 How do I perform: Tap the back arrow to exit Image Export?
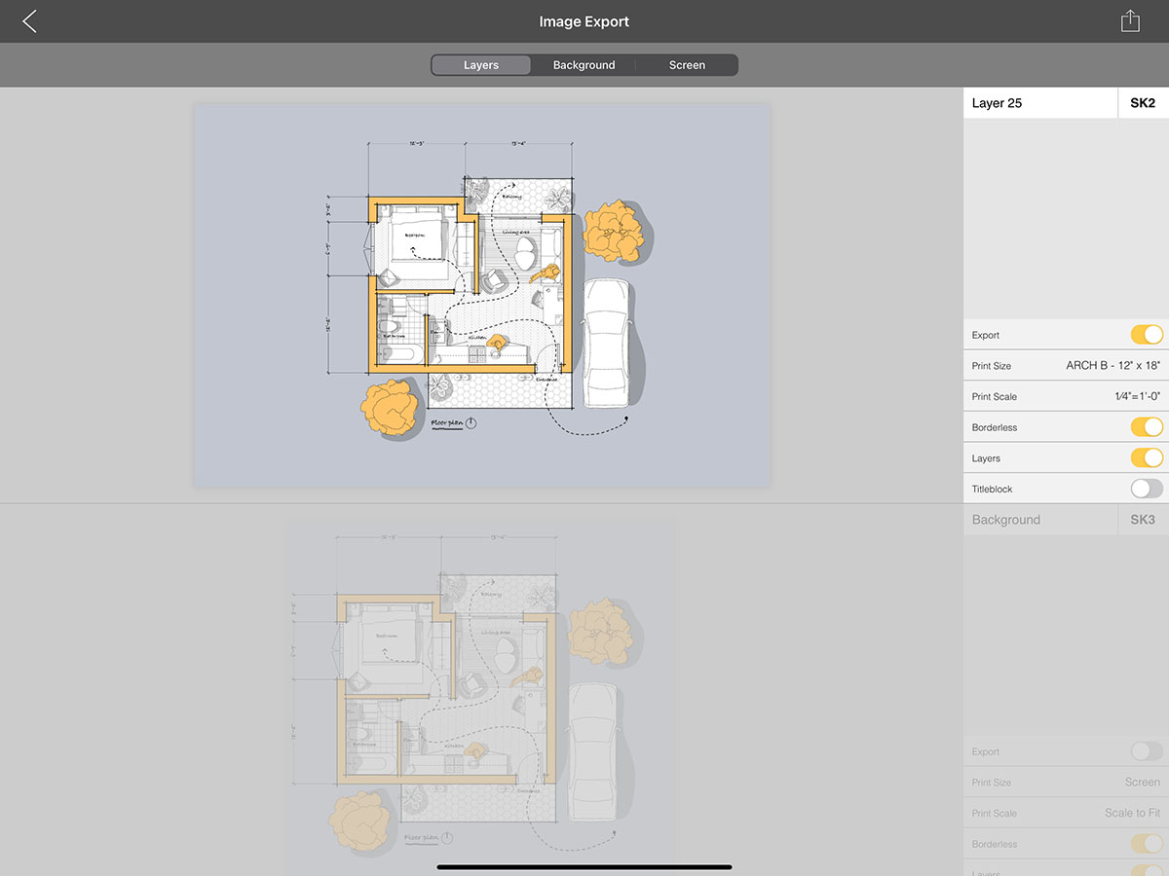coord(30,21)
